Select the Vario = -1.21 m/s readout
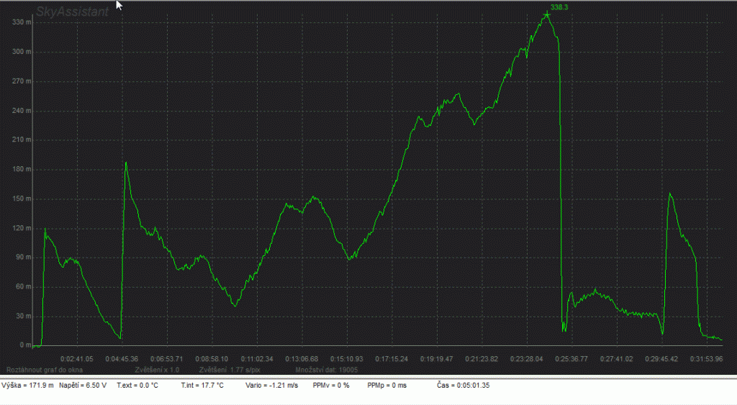Image resolution: width=737 pixels, height=405 pixels. pos(271,386)
